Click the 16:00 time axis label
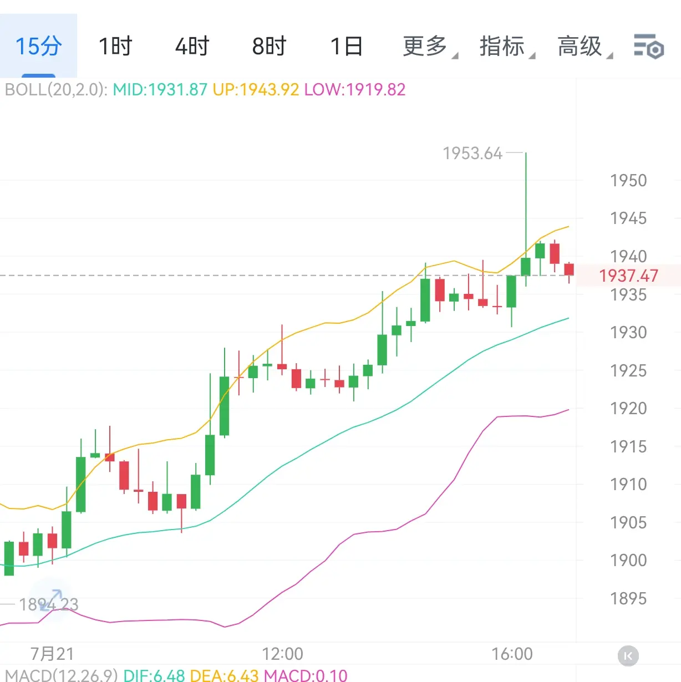Image resolution: width=681 pixels, height=682 pixels. 512,654
